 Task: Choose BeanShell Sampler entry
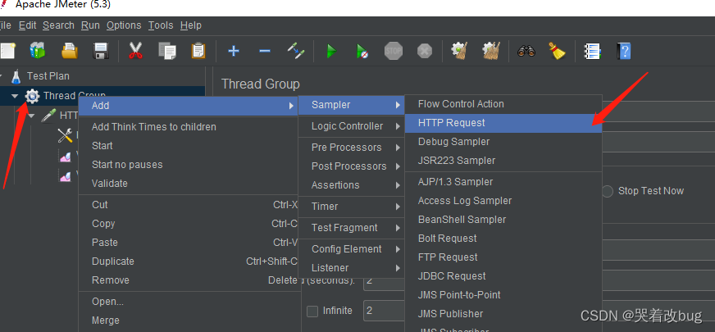pyautogui.click(x=503, y=220)
